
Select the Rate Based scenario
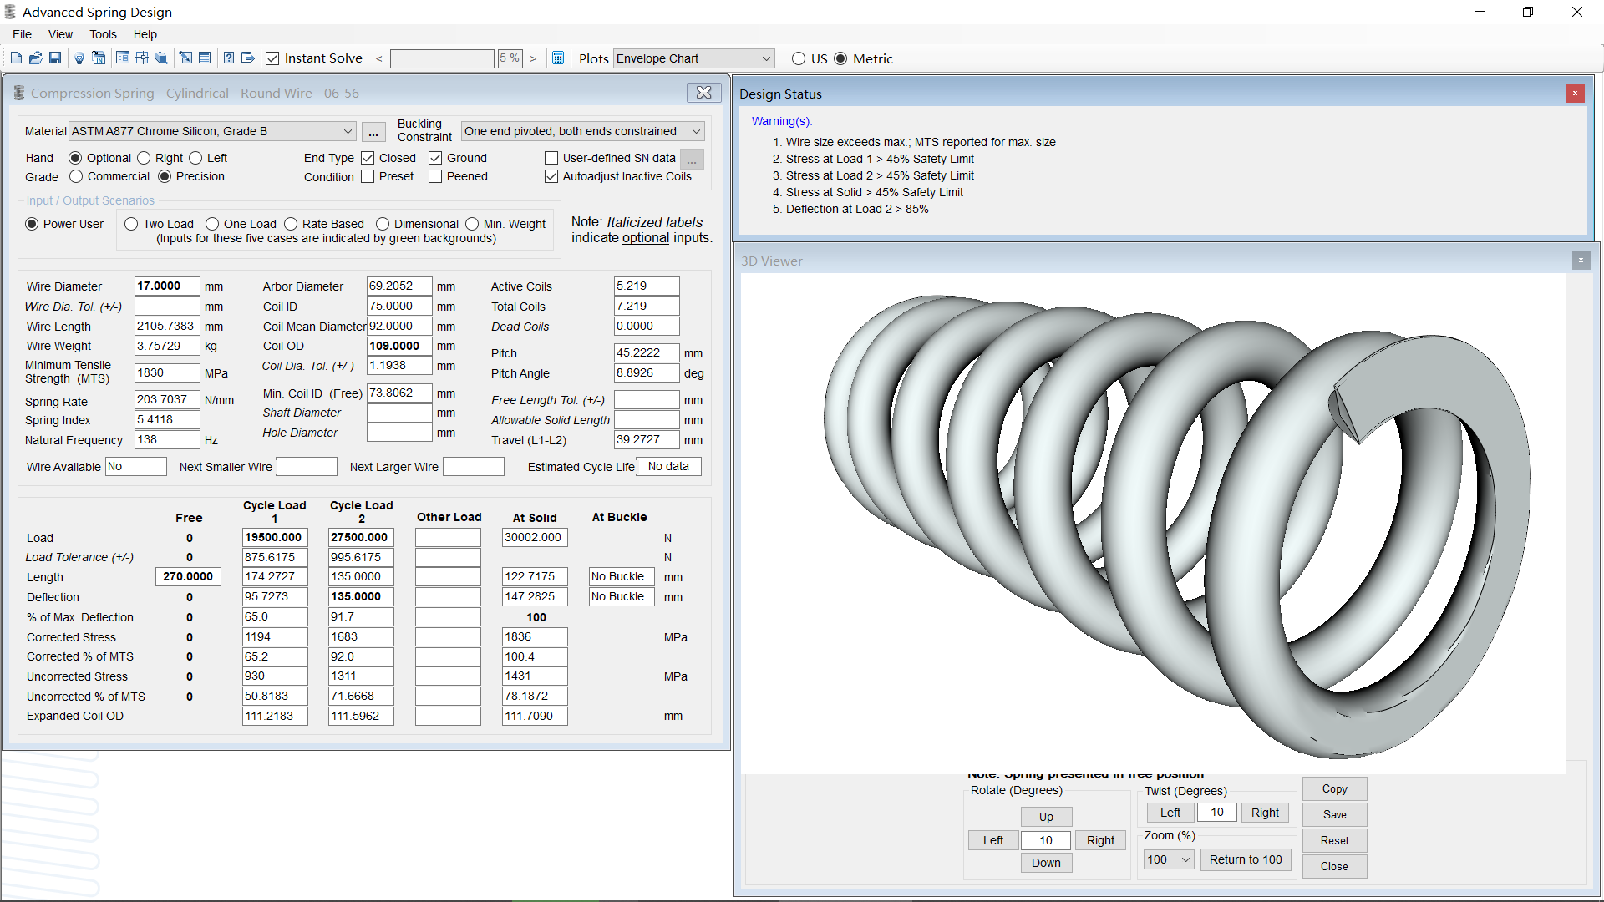point(291,224)
